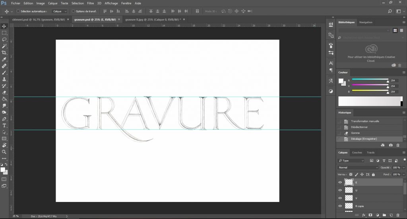Open Couleur panel flyout menu
The width and height of the screenshot is (407, 219).
click(404, 72)
